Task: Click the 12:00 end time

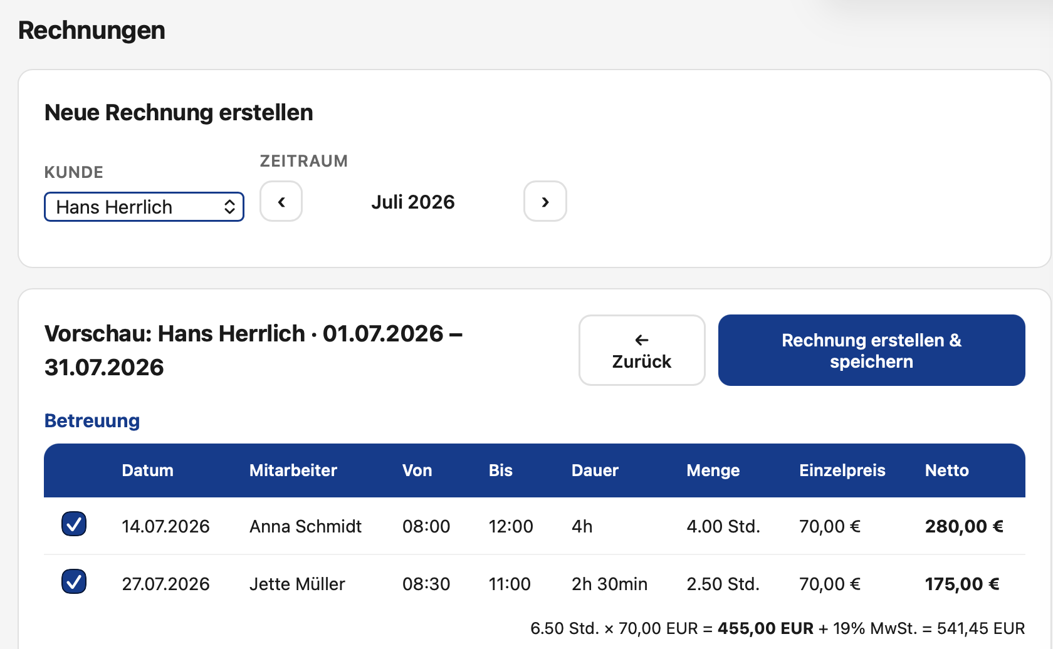Action: click(511, 526)
